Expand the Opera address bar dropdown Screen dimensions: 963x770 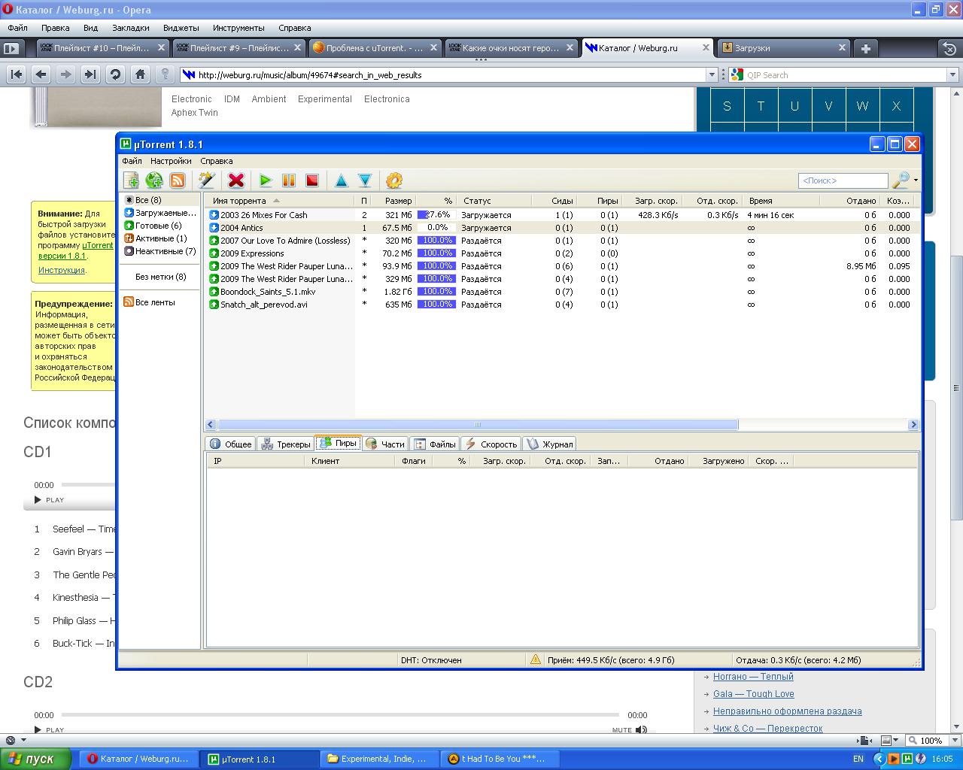(711, 74)
